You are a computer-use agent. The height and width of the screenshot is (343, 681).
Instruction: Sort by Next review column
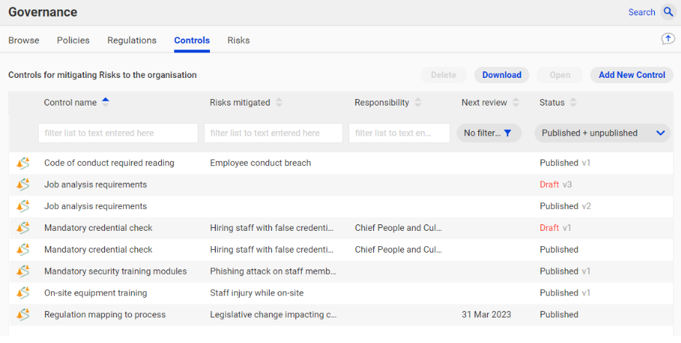coord(515,103)
